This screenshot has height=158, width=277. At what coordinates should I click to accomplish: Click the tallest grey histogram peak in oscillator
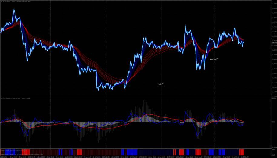(x=144, y=101)
